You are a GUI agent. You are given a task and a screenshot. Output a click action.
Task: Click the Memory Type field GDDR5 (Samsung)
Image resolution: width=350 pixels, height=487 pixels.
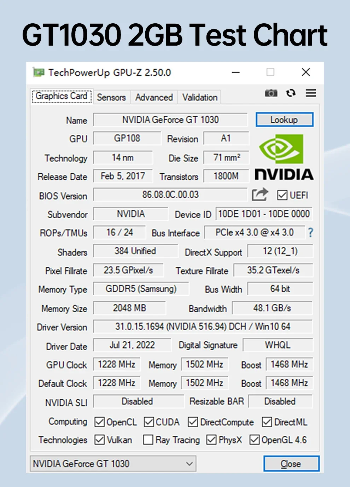(141, 289)
